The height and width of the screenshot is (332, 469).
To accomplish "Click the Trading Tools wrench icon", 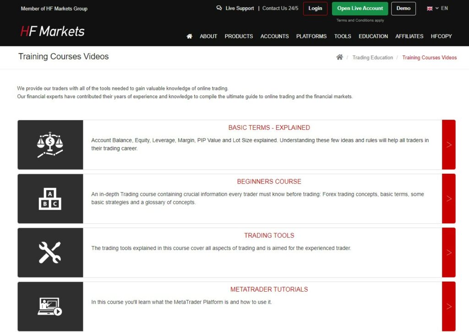I will [x=50, y=253].
